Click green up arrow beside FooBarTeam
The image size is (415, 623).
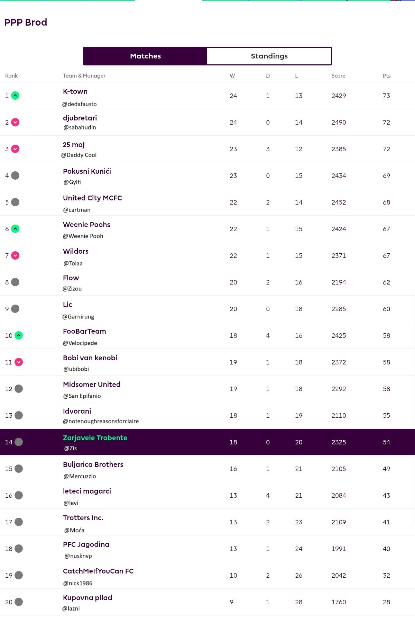(x=19, y=335)
